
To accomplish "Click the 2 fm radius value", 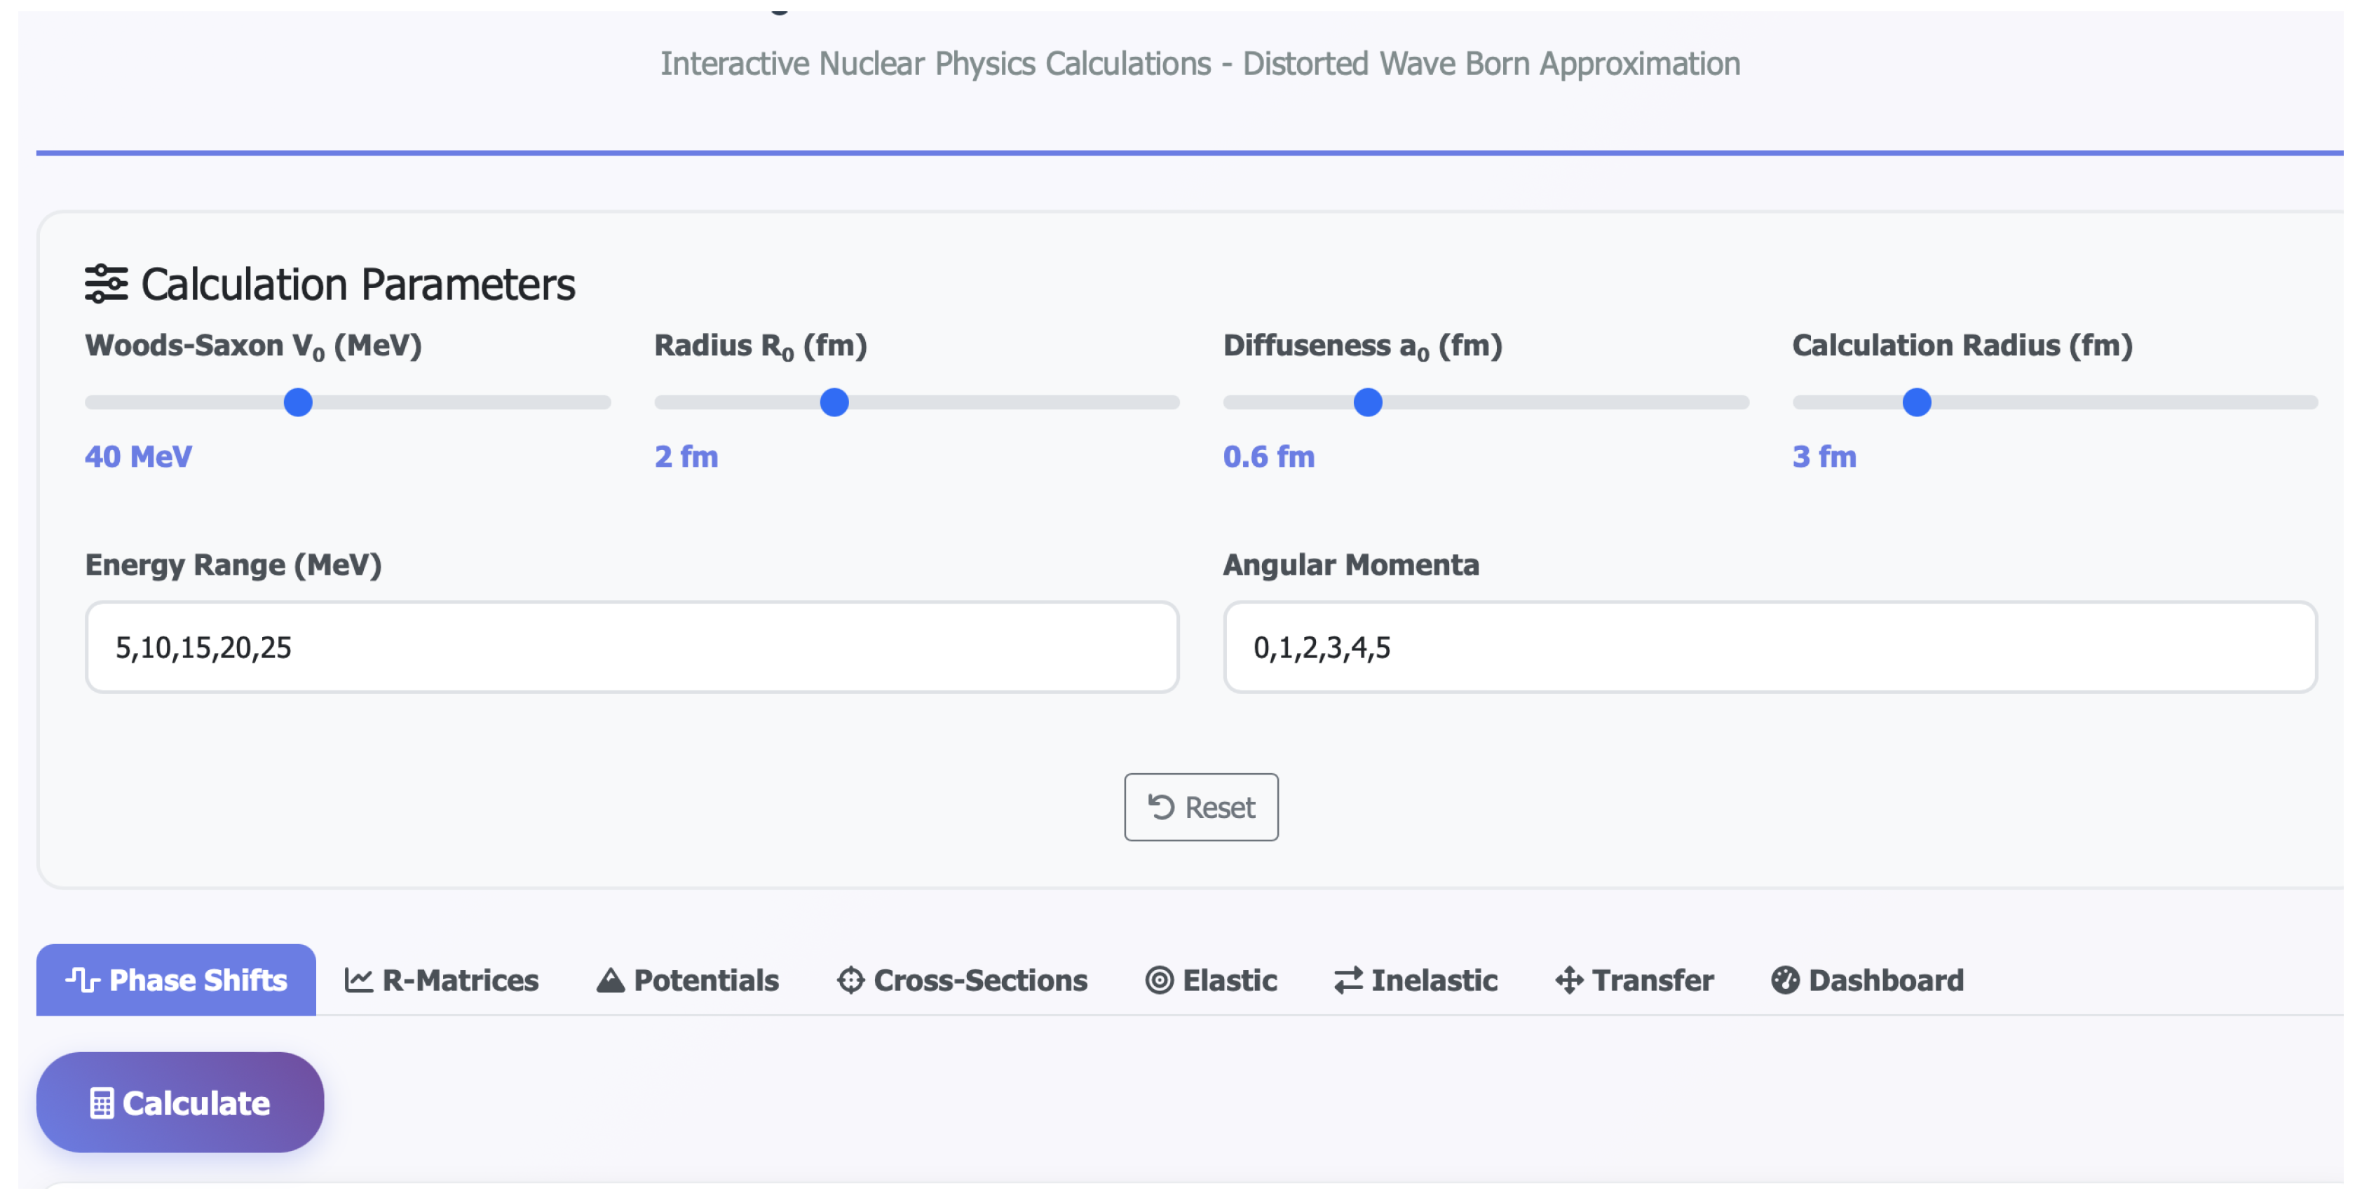I will (686, 456).
